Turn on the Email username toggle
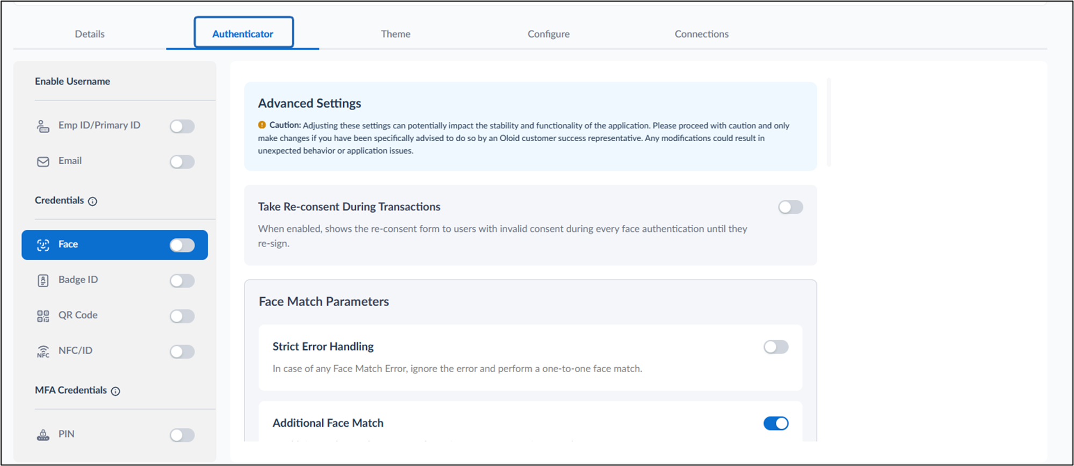The width and height of the screenshot is (1074, 466). pyautogui.click(x=182, y=162)
